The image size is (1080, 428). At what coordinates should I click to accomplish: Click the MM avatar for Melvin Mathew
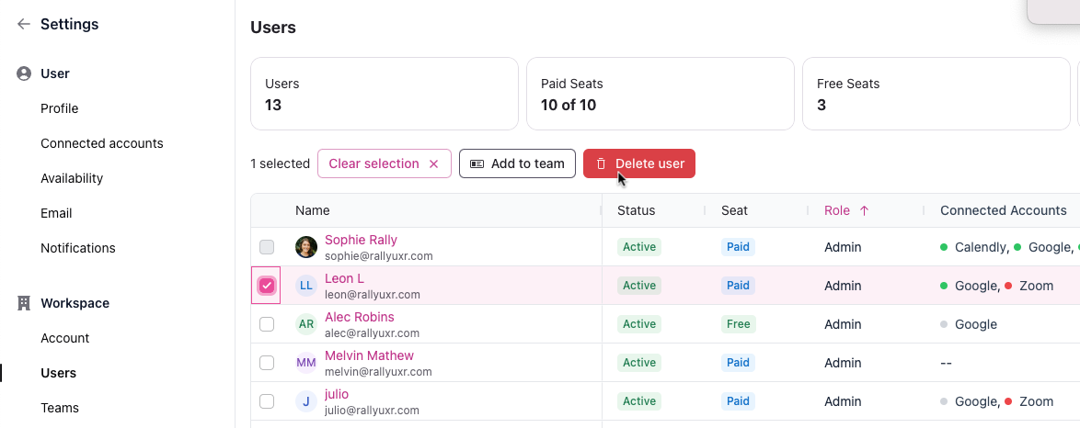click(306, 363)
